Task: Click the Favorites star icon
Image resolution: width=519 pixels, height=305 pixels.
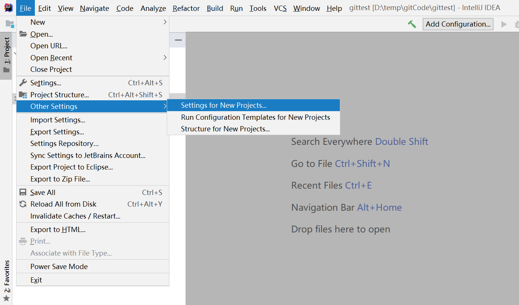Action: pos(6,298)
